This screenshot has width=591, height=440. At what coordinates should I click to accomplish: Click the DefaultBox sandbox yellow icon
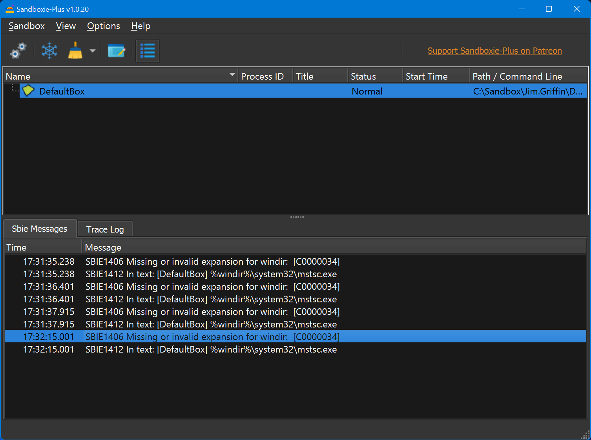tap(28, 91)
